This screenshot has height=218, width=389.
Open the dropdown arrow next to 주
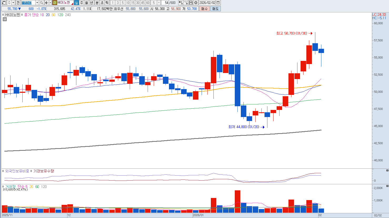[x=13, y=3]
